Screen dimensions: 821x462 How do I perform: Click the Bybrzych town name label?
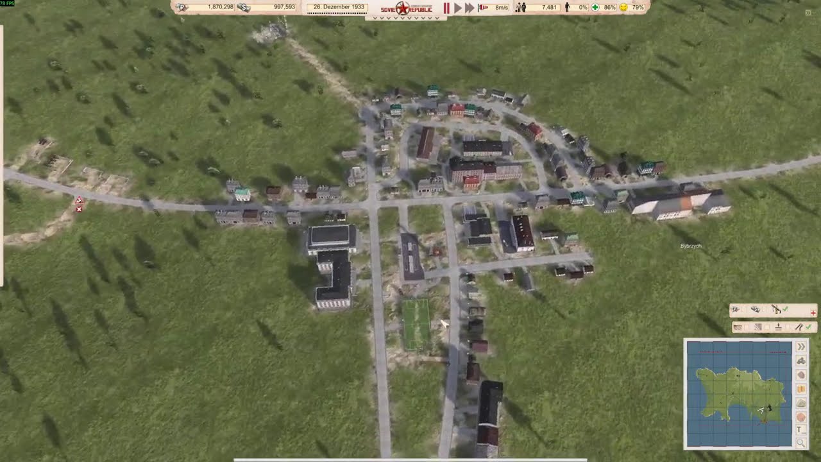[691, 246]
